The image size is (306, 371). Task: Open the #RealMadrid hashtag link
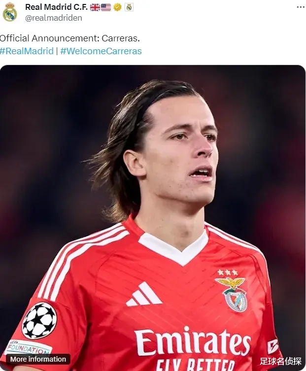27,51
